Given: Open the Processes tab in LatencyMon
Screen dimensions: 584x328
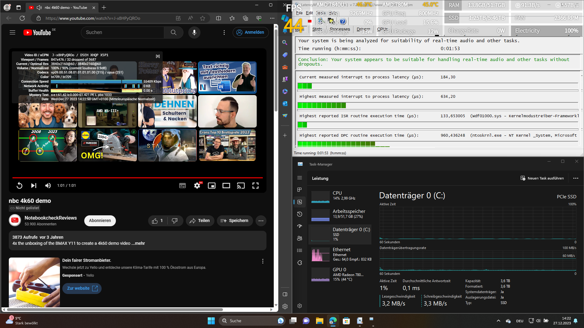Looking at the screenshot, I should coord(340,29).
